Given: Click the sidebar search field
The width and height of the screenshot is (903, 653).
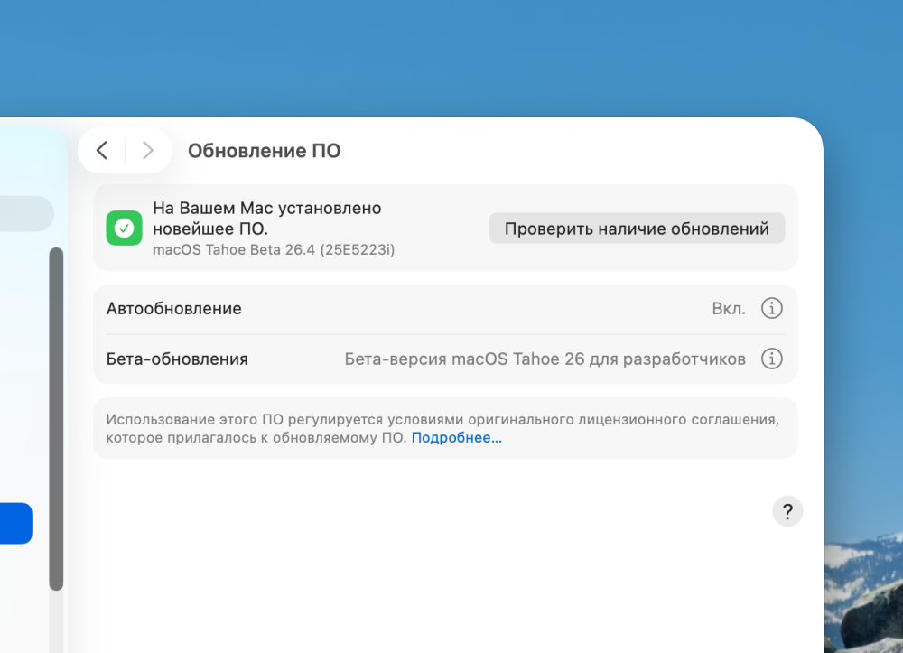Looking at the screenshot, I should (26, 214).
